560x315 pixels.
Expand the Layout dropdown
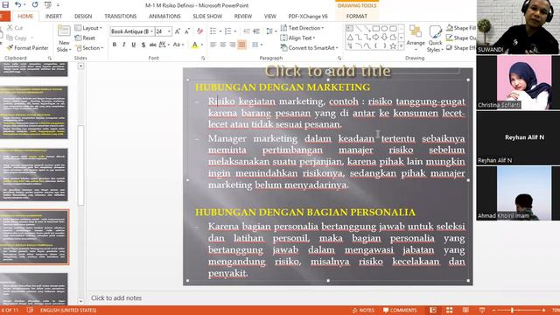coord(88,28)
